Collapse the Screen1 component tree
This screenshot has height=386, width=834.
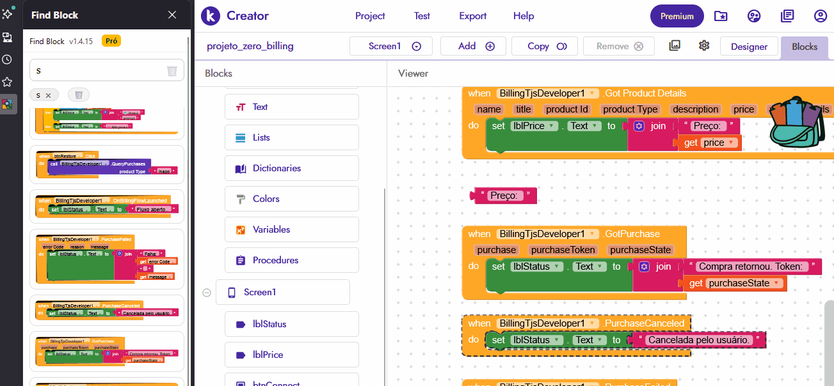[x=207, y=293]
